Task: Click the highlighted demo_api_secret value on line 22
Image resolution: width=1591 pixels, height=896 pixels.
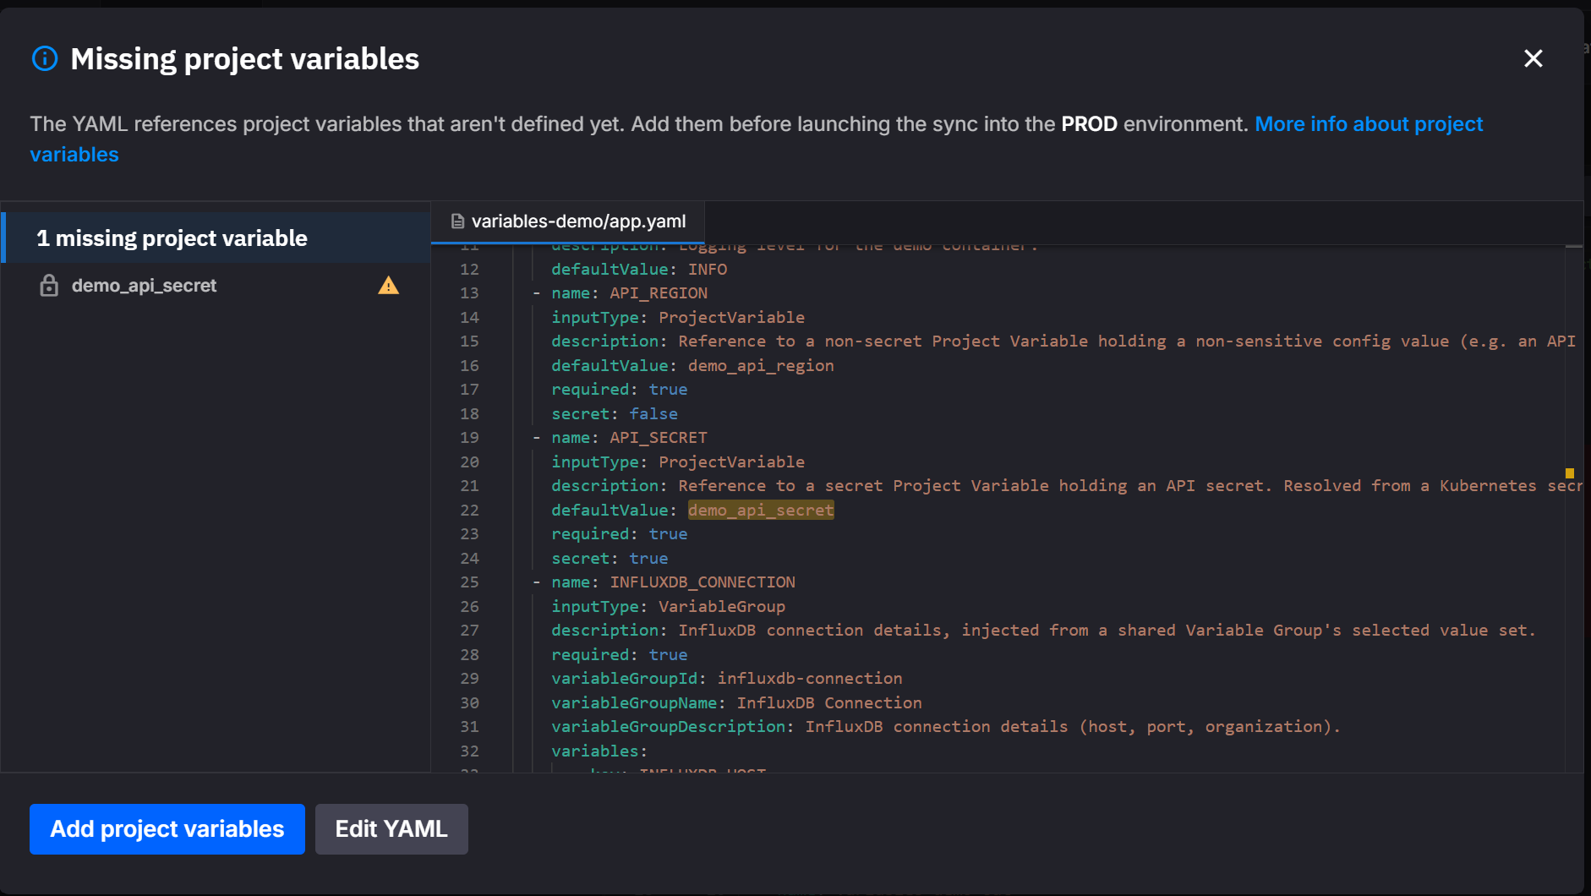Action: tap(761, 510)
